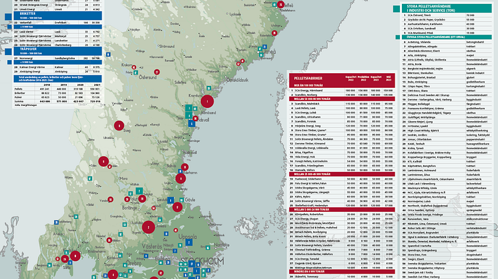
Task: Click the 'Vattenfall' row under Briketter
Action: click(57, 23)
